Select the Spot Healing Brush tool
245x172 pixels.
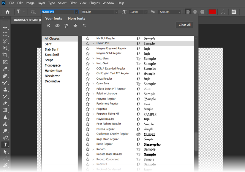[x=5, y=76]
